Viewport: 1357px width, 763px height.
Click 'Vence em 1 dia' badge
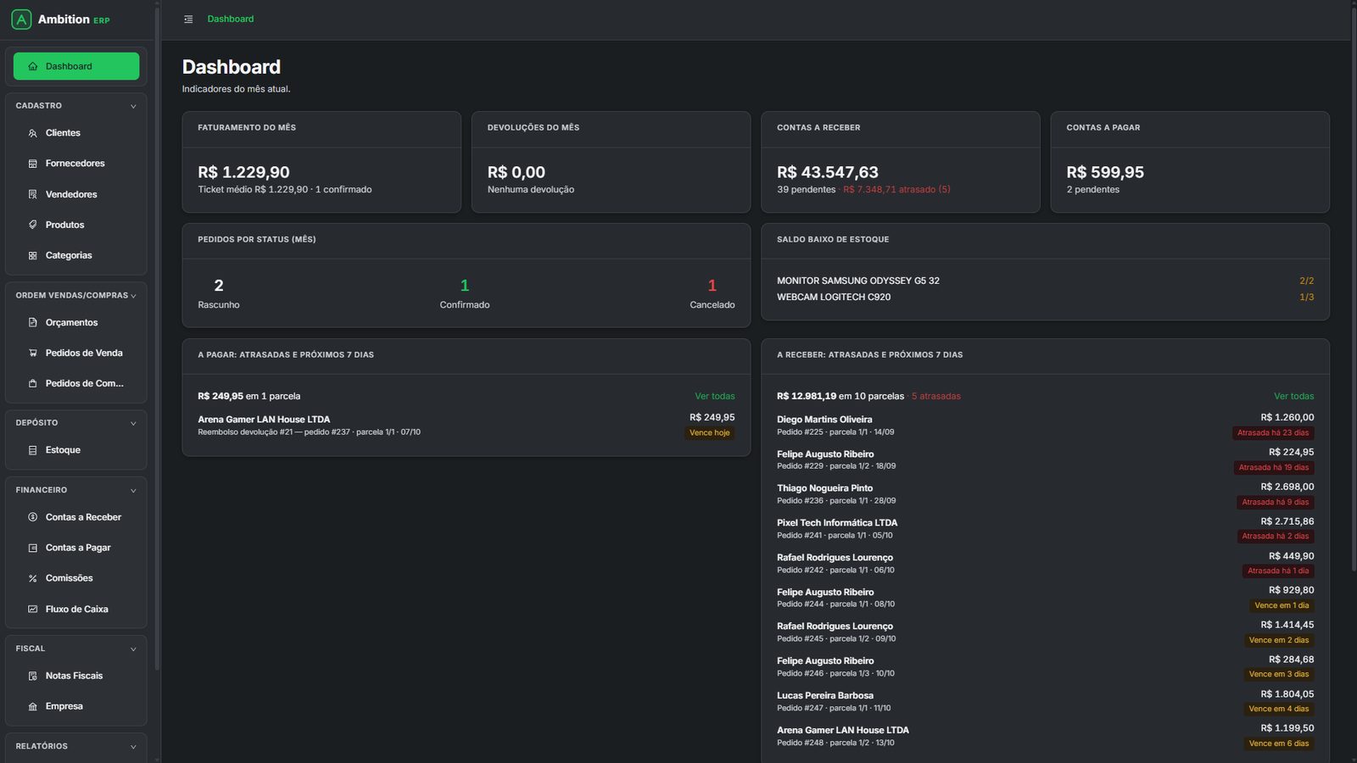pyautogui.click(x=1282, y=606)
